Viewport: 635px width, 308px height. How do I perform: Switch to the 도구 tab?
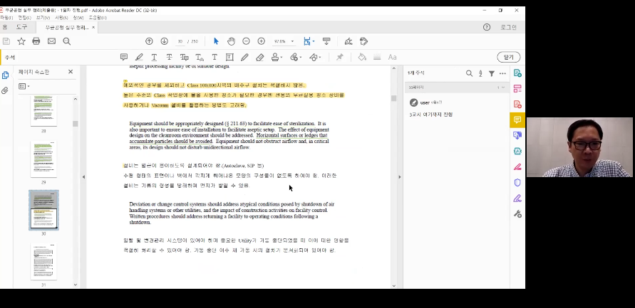[x=22, y=27]
